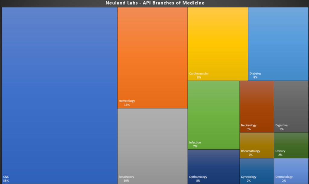
Task: Select the chart title Neuland Labs text
Action: 155,3
